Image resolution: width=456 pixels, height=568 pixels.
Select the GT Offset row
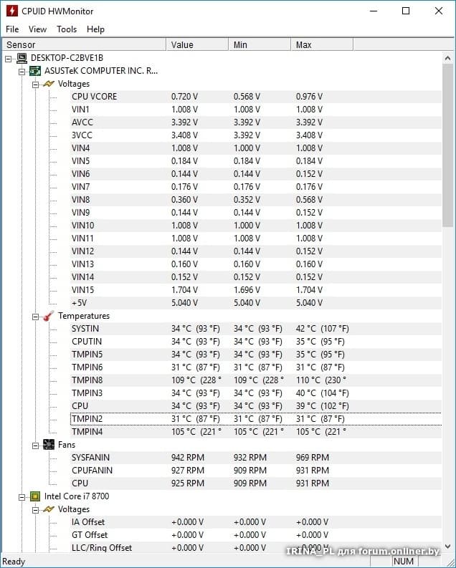click(x=256, y=535)
